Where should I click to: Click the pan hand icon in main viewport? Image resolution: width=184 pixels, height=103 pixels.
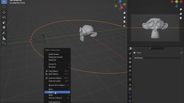[x=124, y=17]
